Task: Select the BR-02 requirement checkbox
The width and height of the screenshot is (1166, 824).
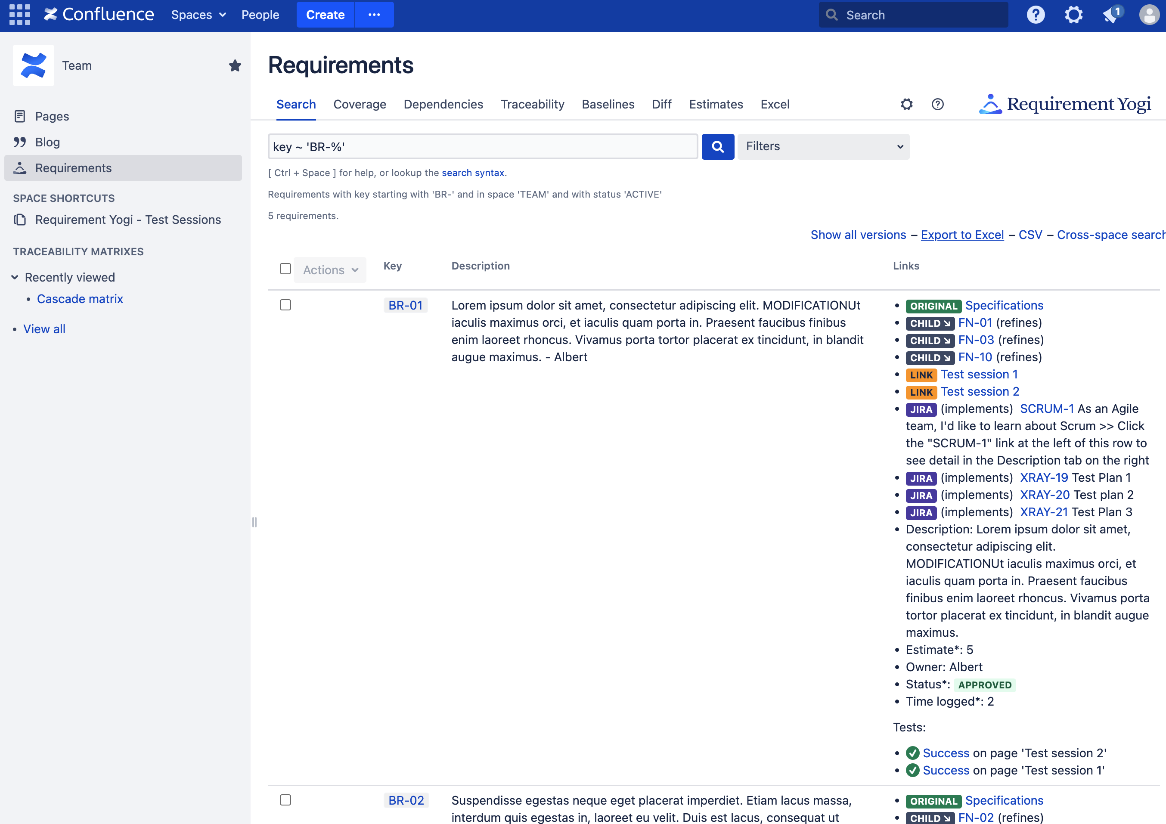Action: point(285,799)
